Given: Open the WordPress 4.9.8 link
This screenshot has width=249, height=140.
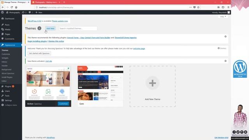Looking at the screenshot, I should pyautogui.click(x=35, y=21).
